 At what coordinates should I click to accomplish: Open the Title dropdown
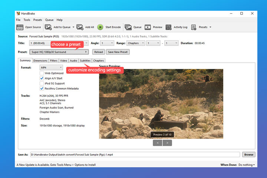pyautogui.click(x=59, y=43)
